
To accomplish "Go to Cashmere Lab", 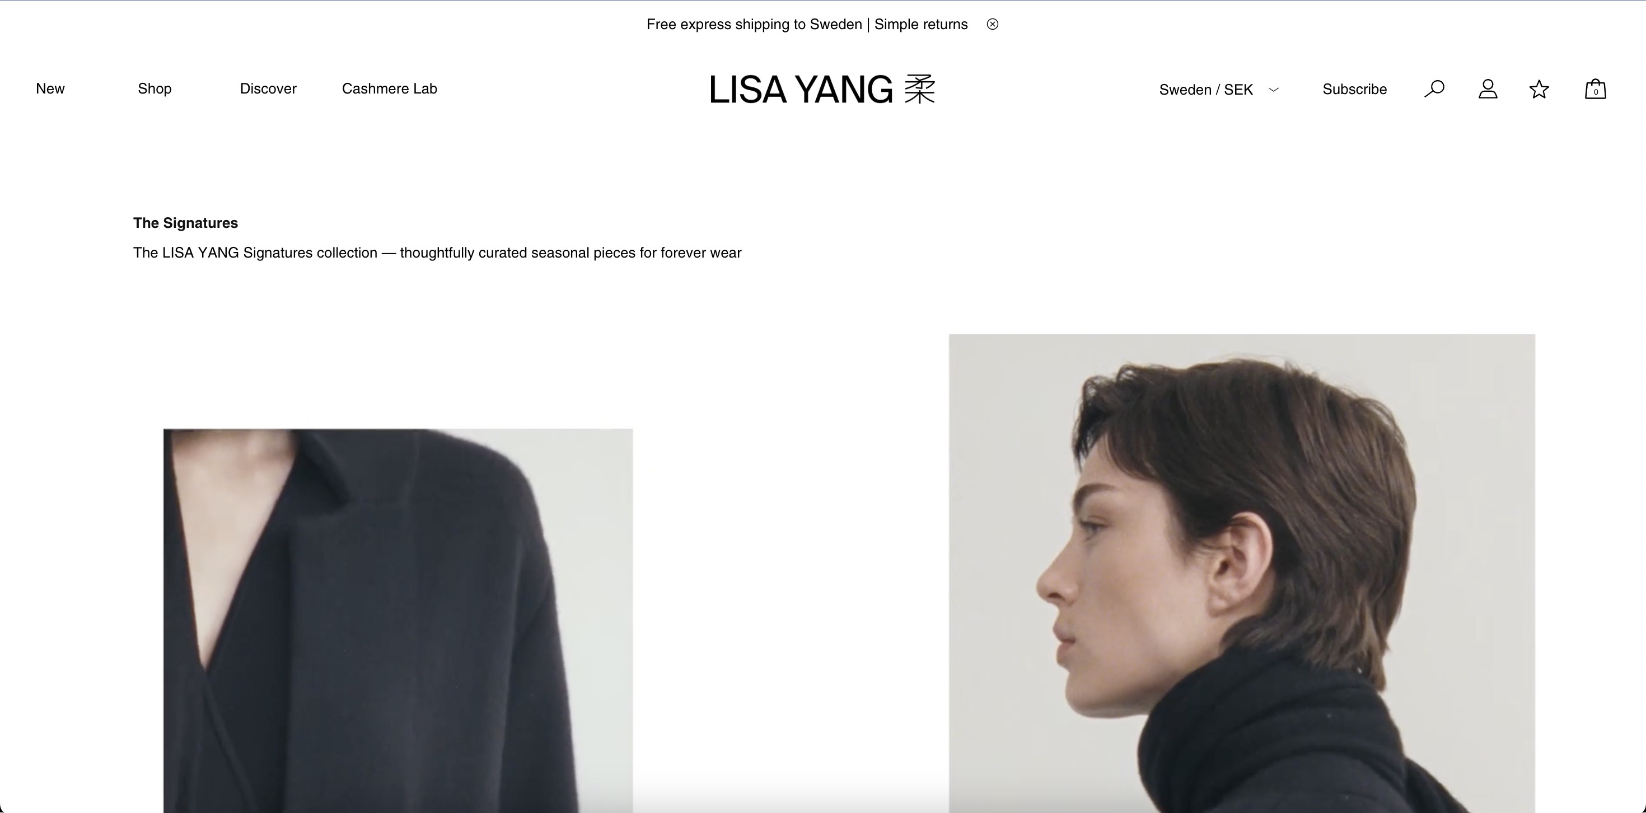I will pyautogui.click(x=389, y=89).
